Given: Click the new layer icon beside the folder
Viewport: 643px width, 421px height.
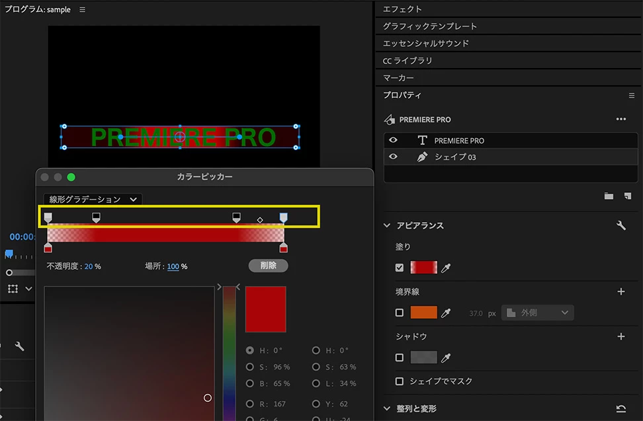Looking at the screenshot, I should click(x=627, y=196).
